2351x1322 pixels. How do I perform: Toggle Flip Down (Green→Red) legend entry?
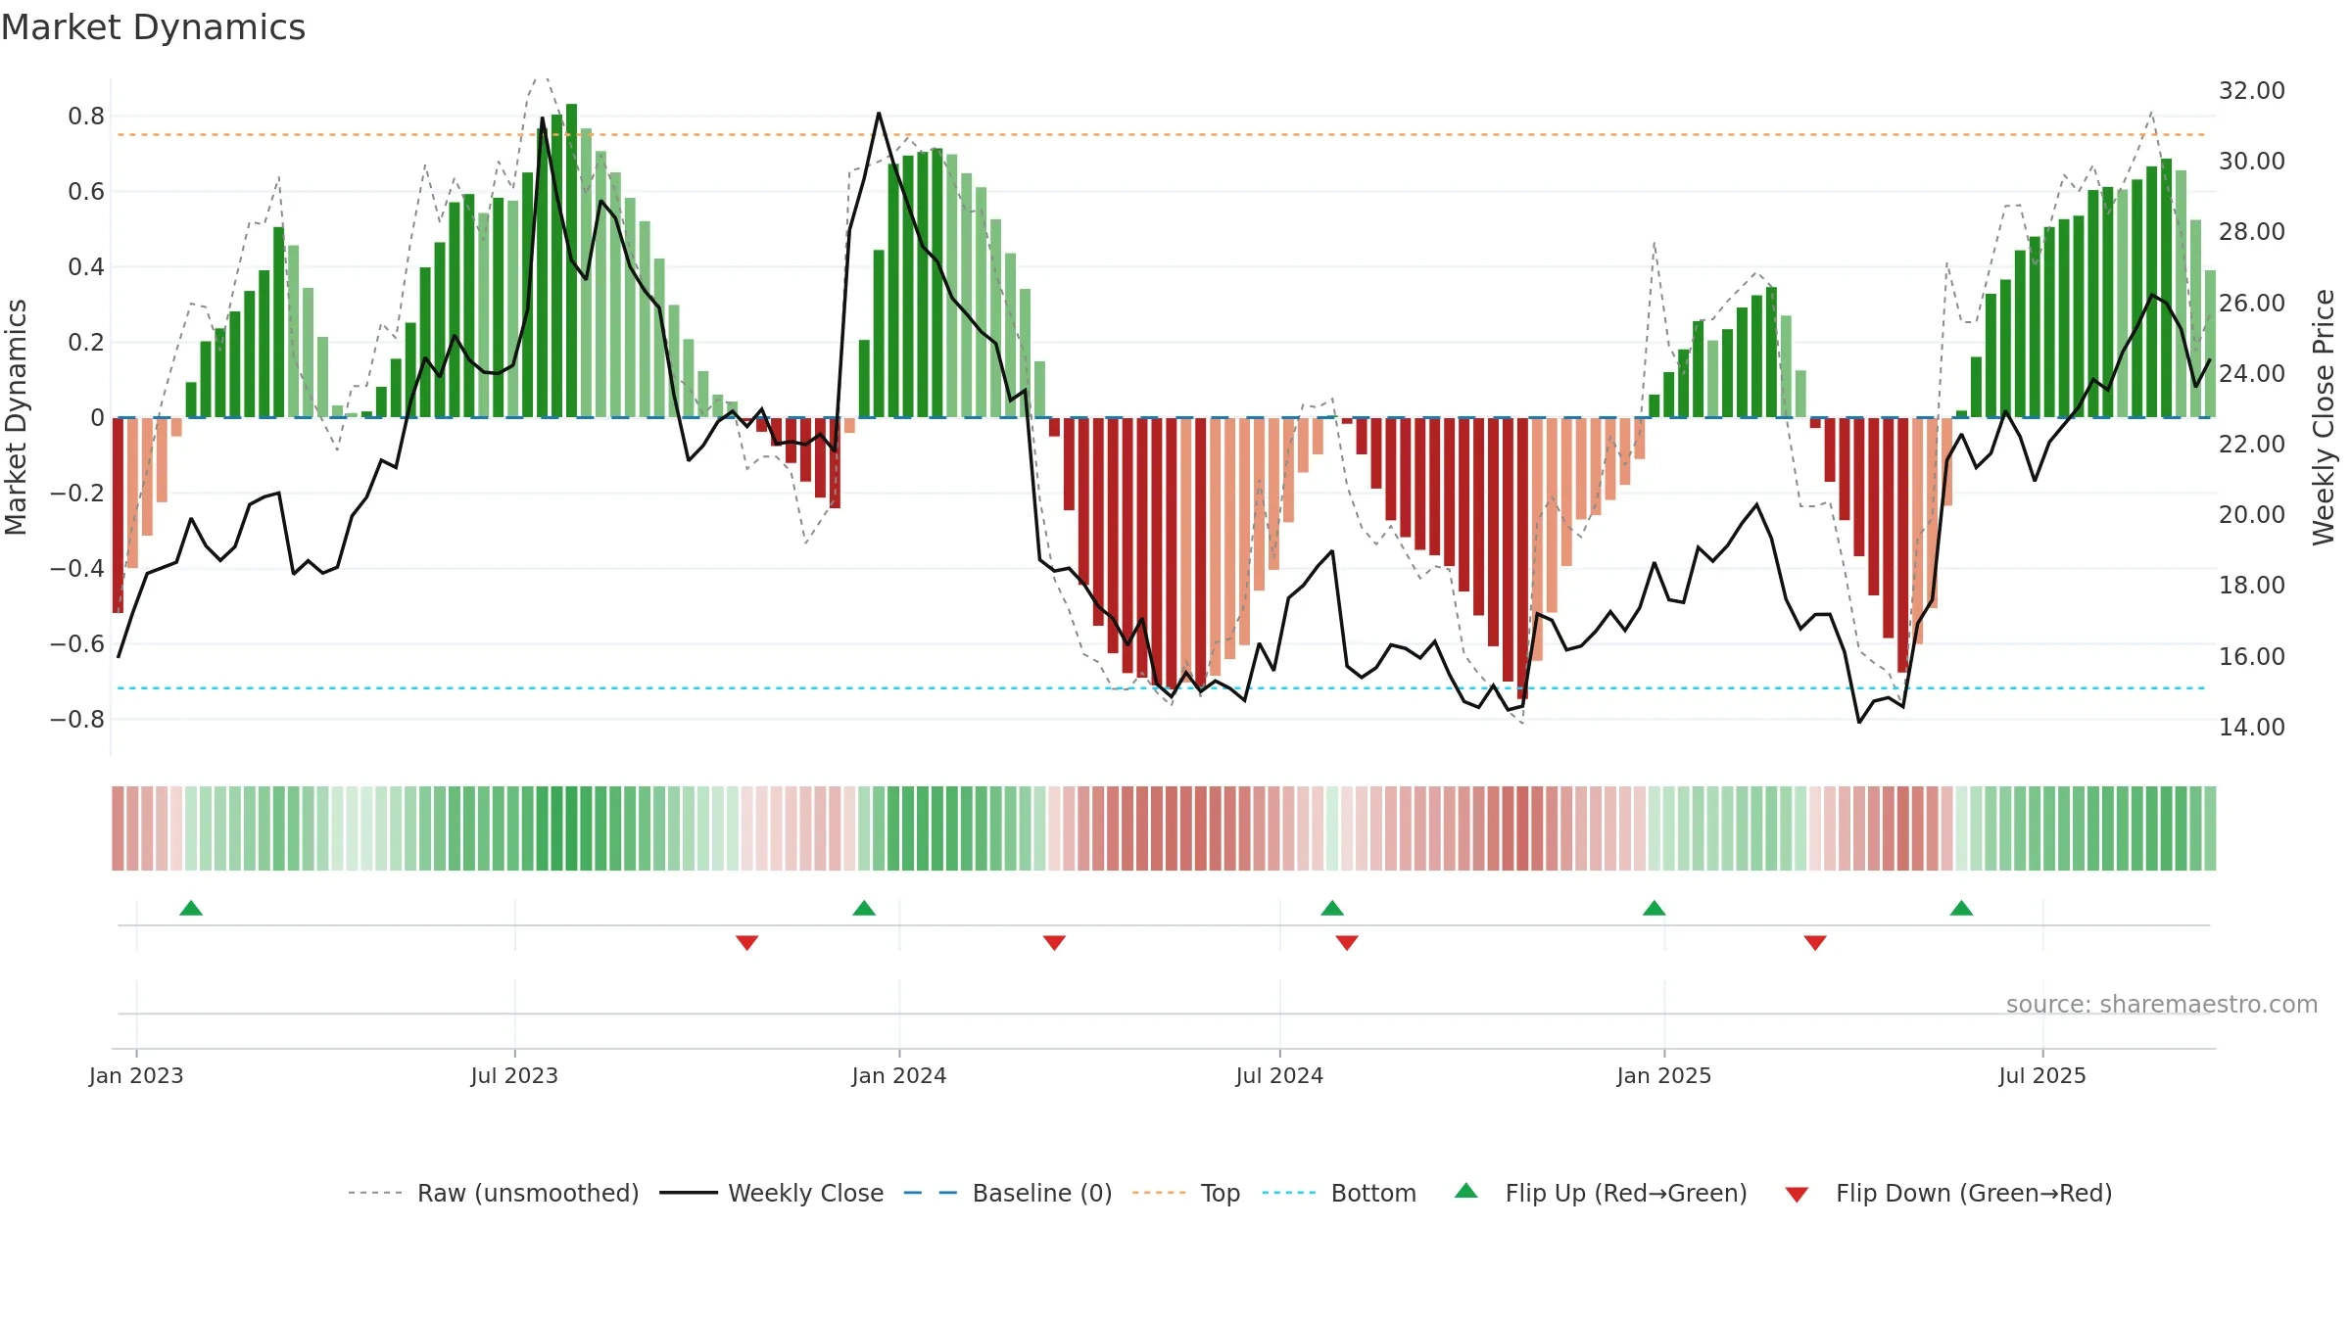1948,1193
